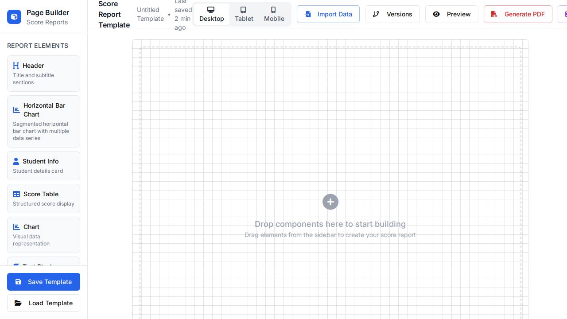Image resolution: width=567 pixels, height=319 pixels.
Task: Click the plus circle in the drop zone
Action: 330,202
